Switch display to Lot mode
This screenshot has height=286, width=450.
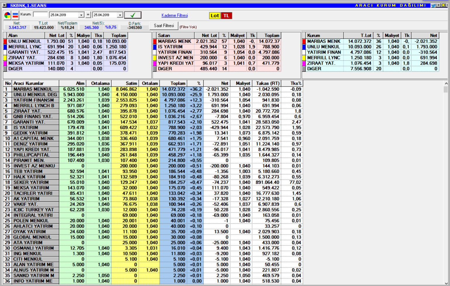pyautogui.click(x=215, y=15)
